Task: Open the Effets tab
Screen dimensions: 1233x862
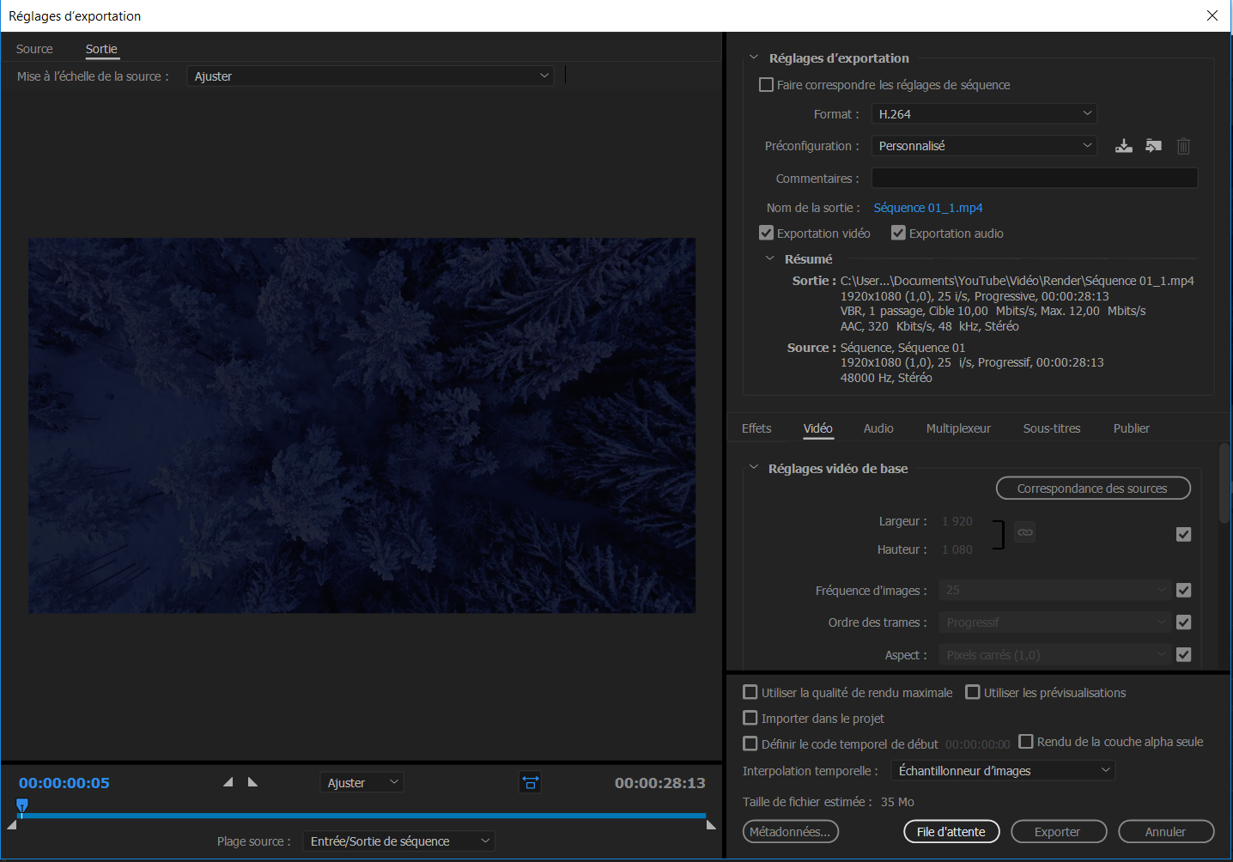Action: point(756,428)
